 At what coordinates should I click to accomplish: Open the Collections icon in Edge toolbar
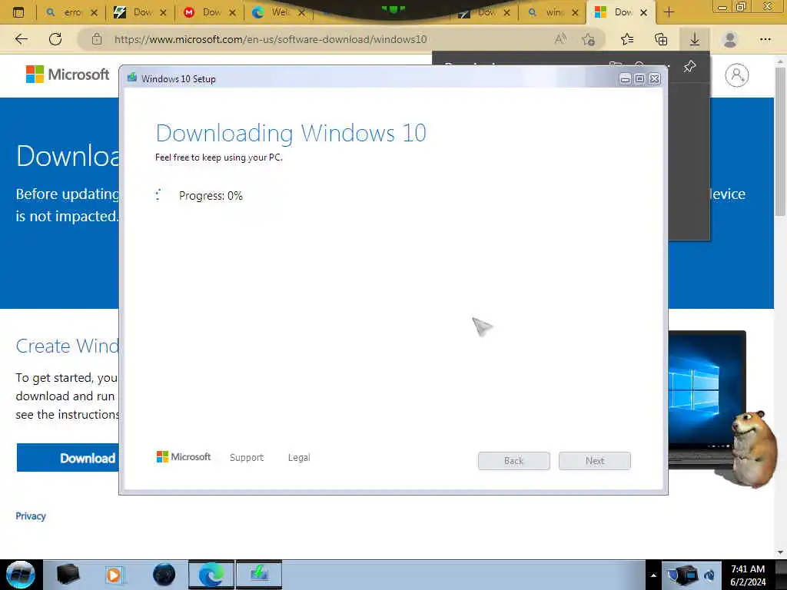pyautogui.click(x=661, y=39)
